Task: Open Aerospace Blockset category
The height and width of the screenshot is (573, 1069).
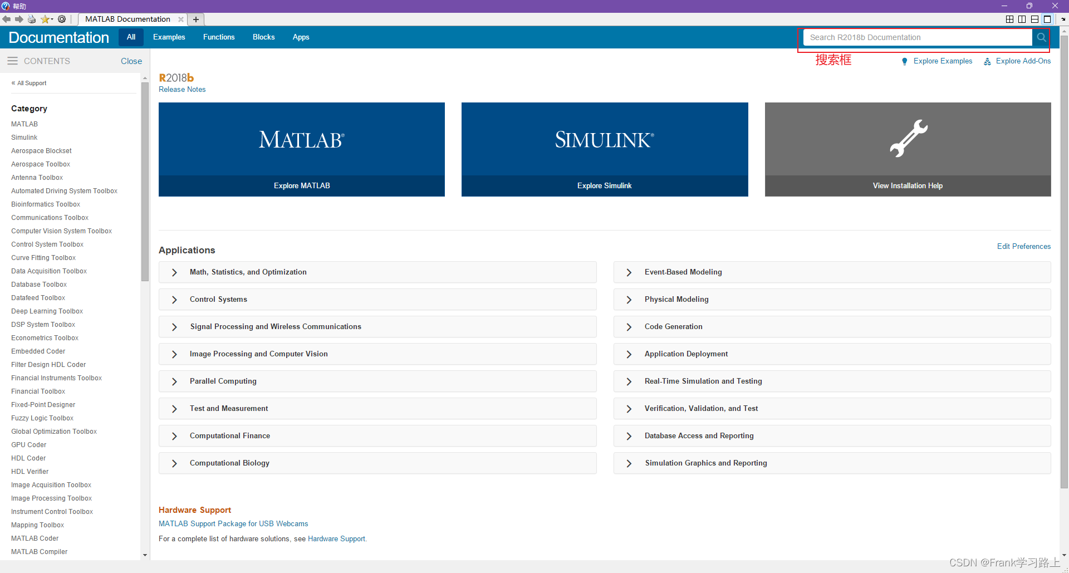Action: pyautogui.click(x=41, y=151)
